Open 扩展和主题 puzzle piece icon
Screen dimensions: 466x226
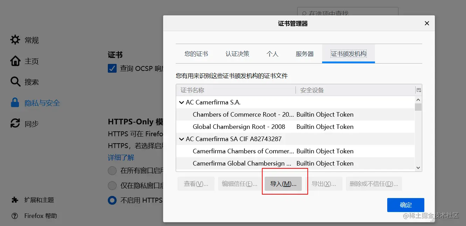click(x=15, y=200)
